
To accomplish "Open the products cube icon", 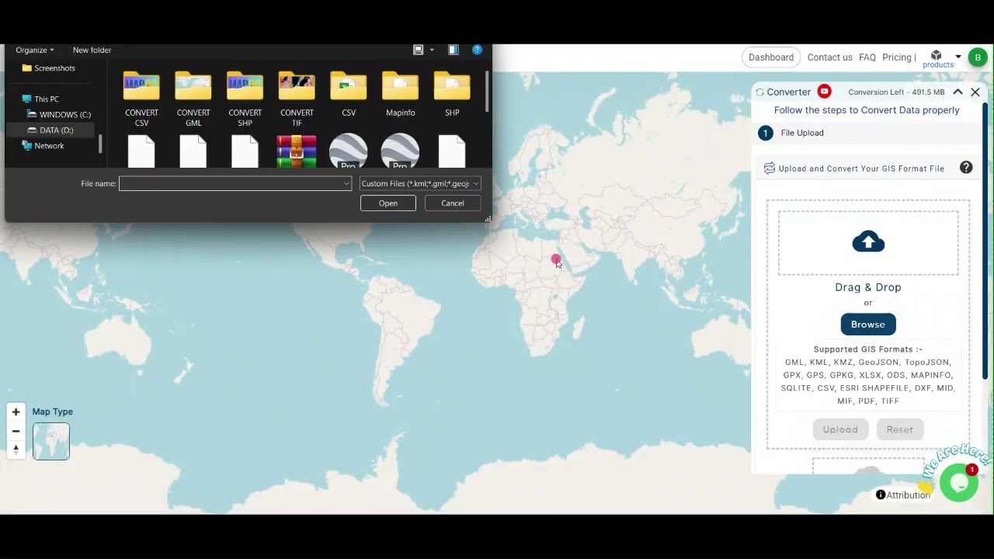I will tap(937, 55).
